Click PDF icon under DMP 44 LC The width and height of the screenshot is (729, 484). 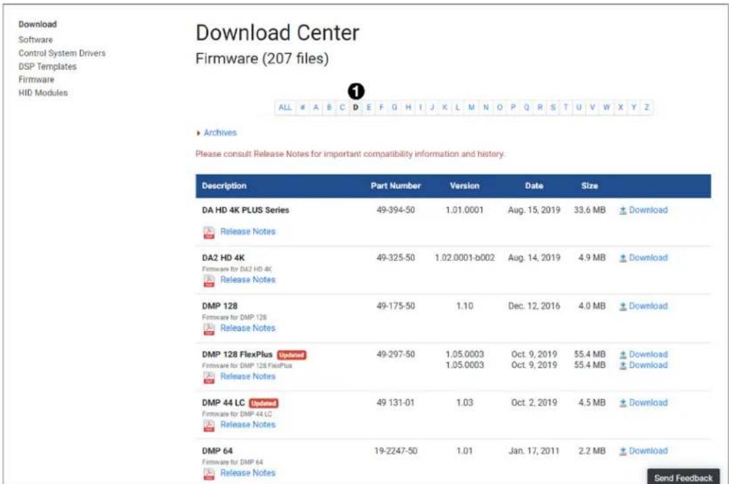pyautogui.click(x=209, y=425)
